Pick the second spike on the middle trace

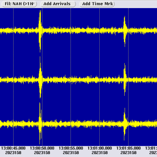coord(125,79)
